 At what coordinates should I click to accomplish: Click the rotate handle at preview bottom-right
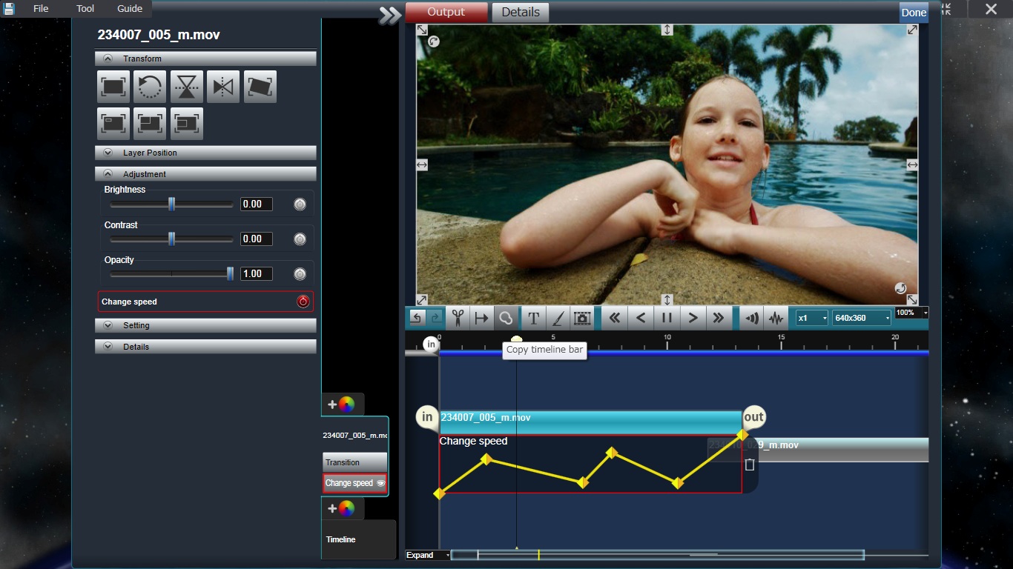[x=900, y=288]
